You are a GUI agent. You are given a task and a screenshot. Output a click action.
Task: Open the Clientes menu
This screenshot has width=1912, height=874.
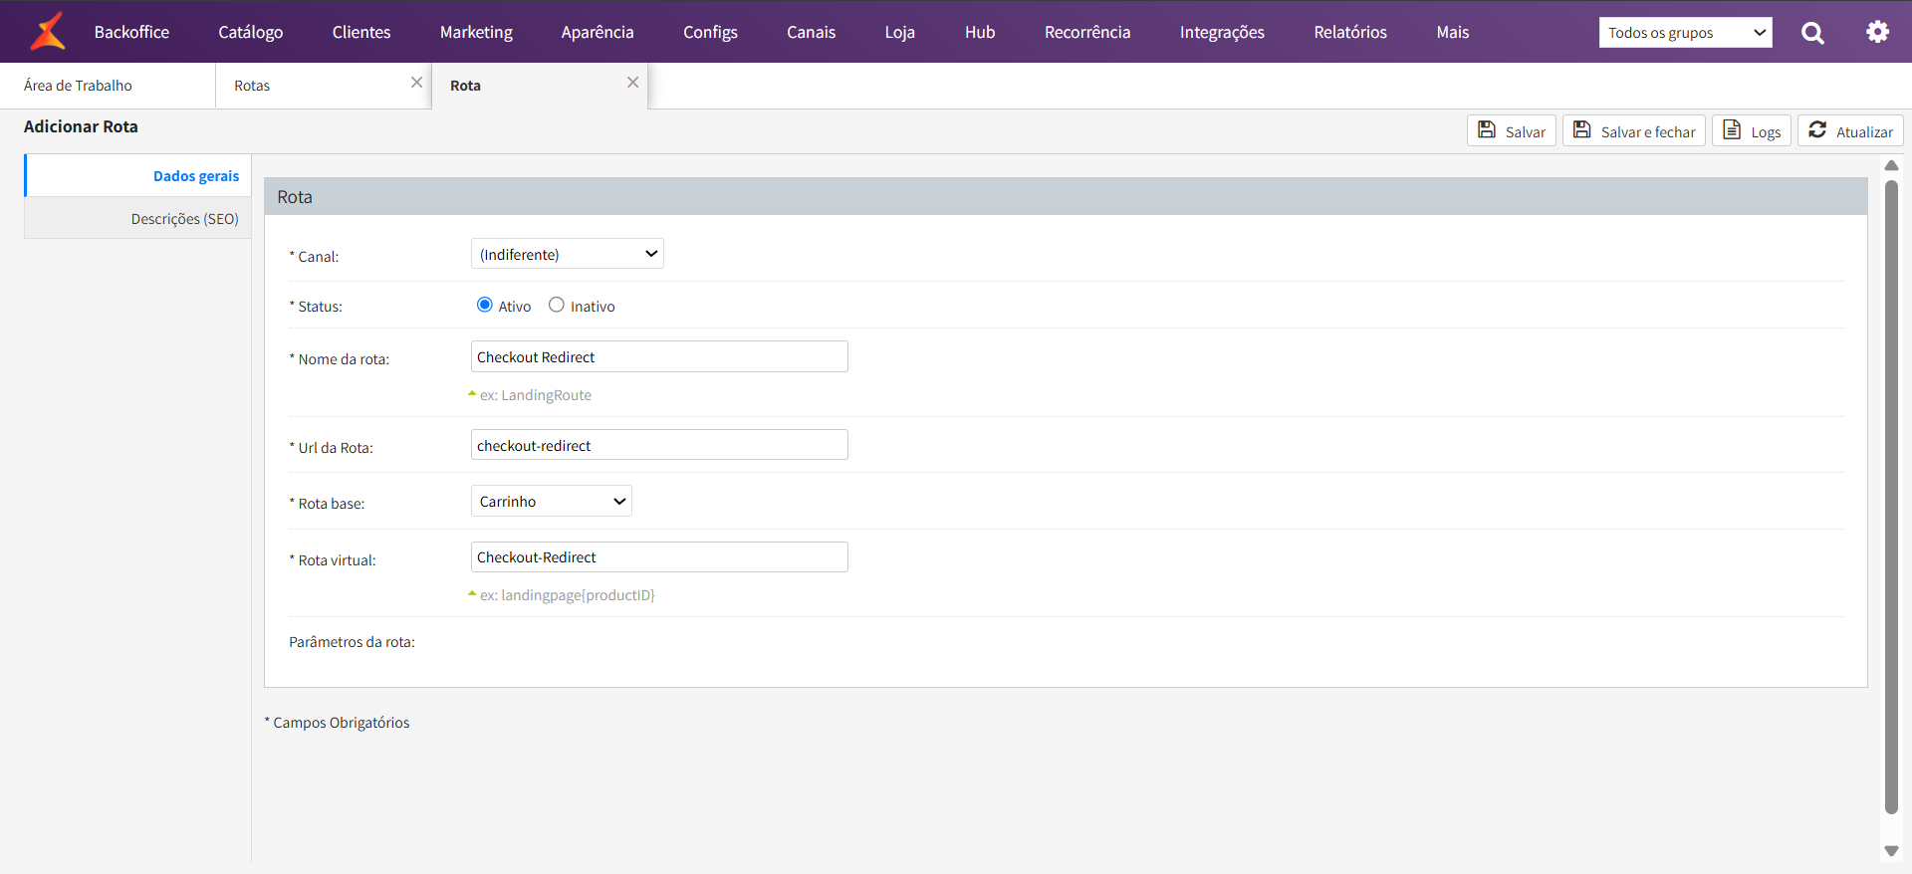(361, 32)
